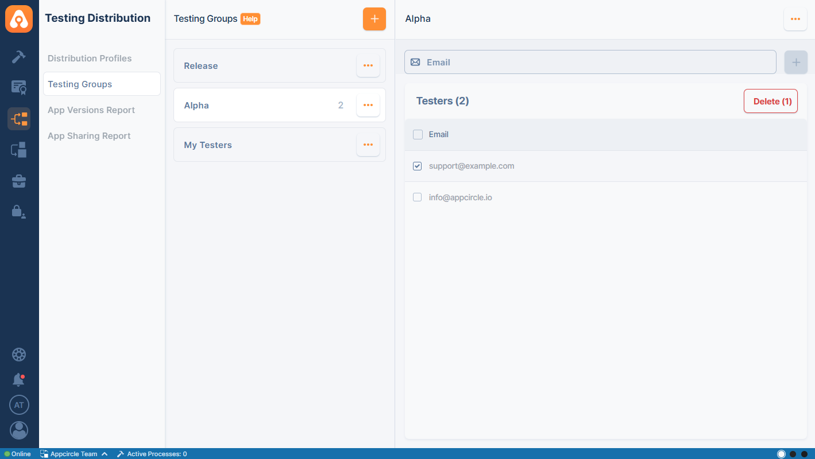This screenshot has height=459, width=815.
Task: Click the envelope icon in Email field
Action: (415, 62)
